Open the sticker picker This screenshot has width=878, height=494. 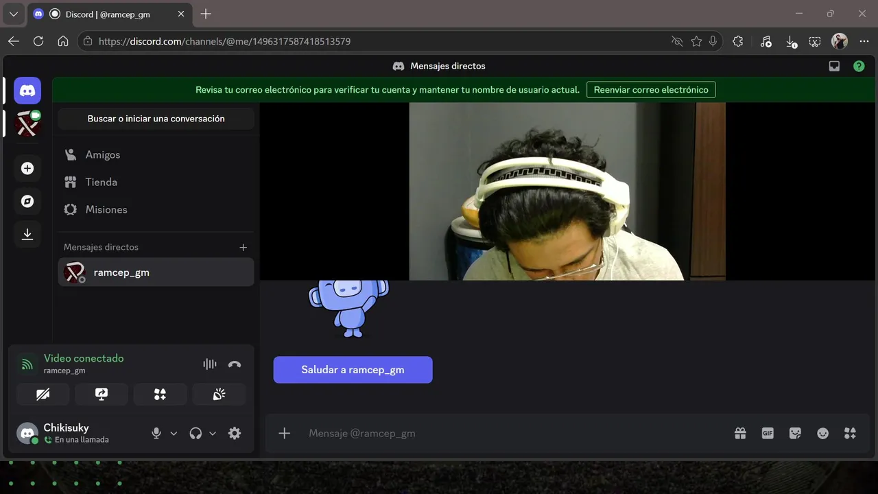[x=795, y=433]
